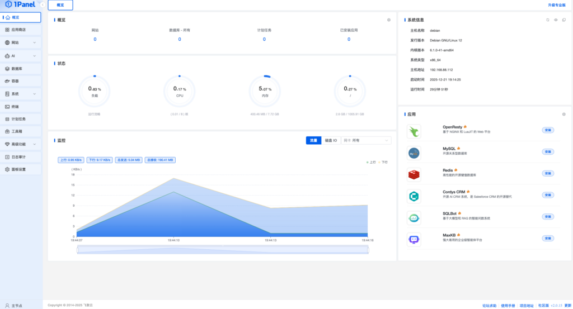The width and height of the screenshot is (573, 309).
Task: Open the 终端 terminal icon
Action: coord(7,106)
